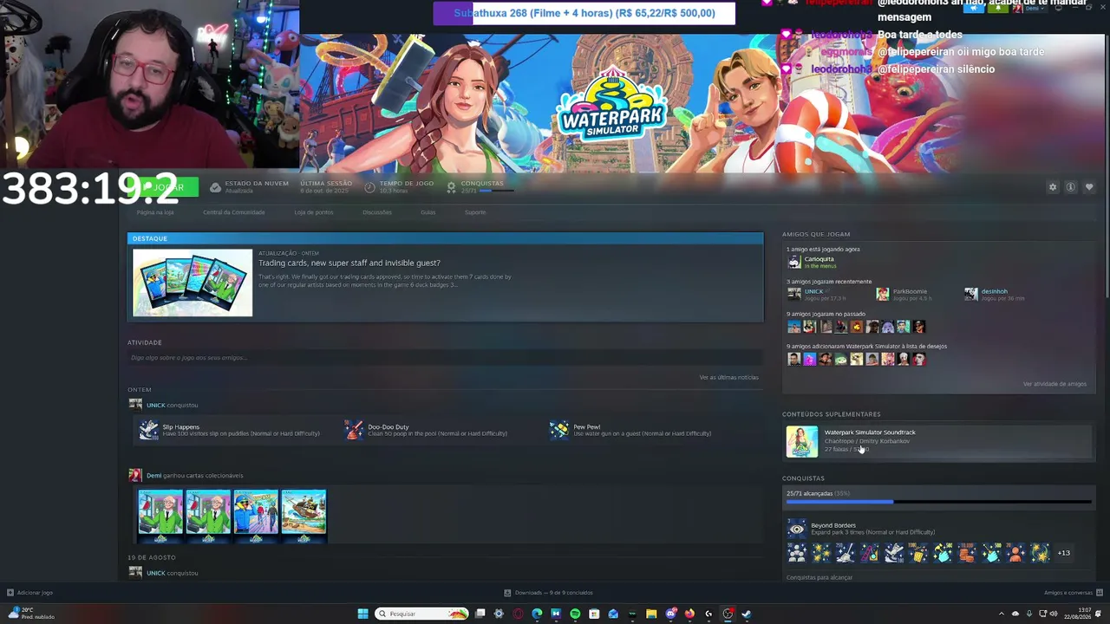Open the Demi trading cards activity entry
This screenshot has width=1110, height=624.
[195, 476]
